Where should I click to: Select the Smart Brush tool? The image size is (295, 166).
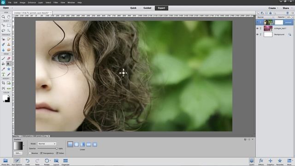pos(3,44)
